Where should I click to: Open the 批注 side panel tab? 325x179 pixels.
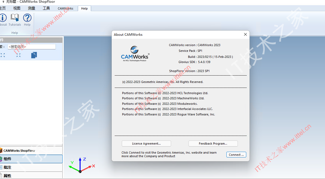(31, 167)
